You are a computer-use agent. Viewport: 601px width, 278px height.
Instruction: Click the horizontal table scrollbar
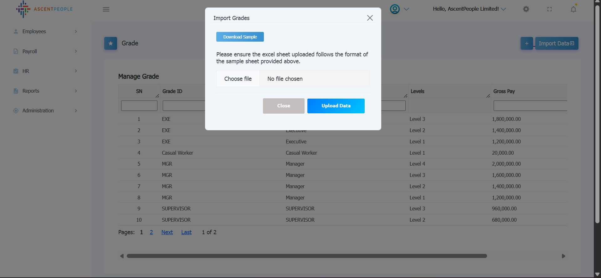click(x=307, y=256)
